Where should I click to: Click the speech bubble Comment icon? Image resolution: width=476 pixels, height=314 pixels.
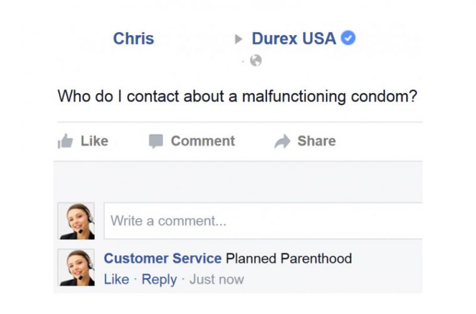tap(156, 141)
